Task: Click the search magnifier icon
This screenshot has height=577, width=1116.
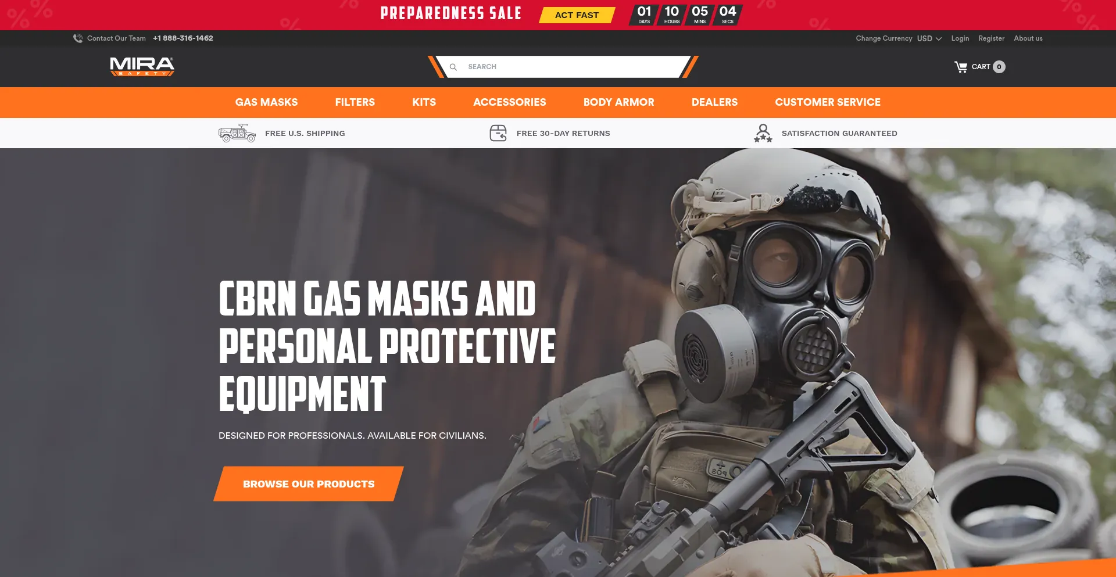Action: [x=453, y=67]
